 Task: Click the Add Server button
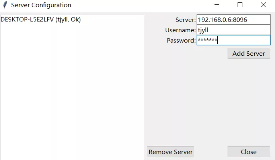click(x=249, y=53)
